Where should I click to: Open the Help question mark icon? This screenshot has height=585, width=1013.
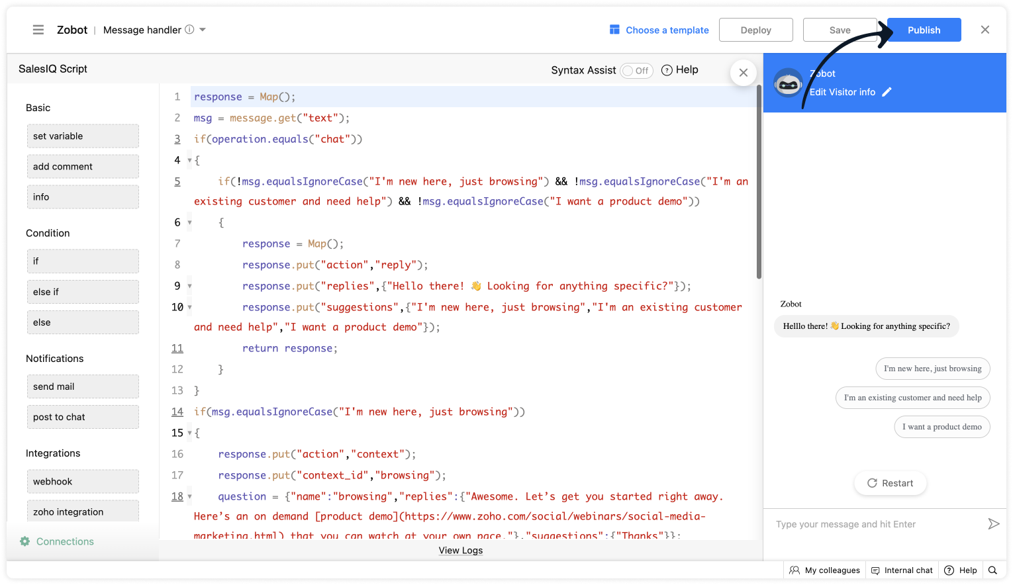(667, 70)
